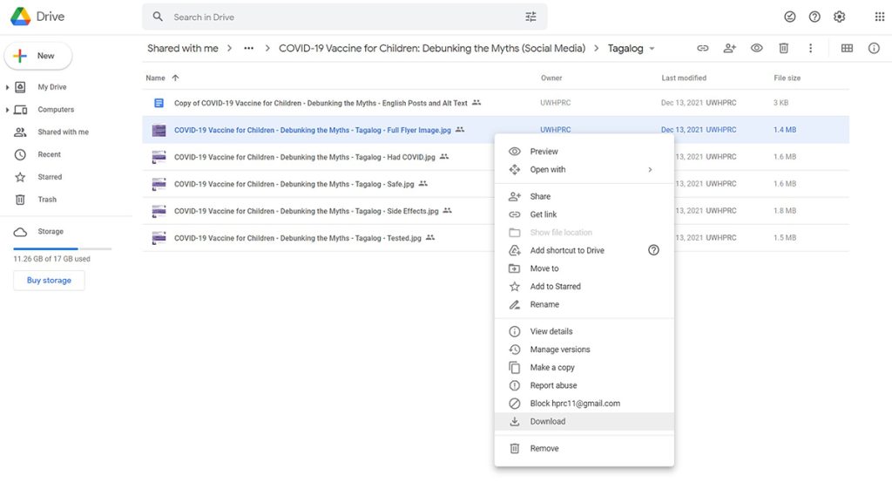Go to Shared with me in sidebar
The image size is (892, 489).
[x=63, y=132]
